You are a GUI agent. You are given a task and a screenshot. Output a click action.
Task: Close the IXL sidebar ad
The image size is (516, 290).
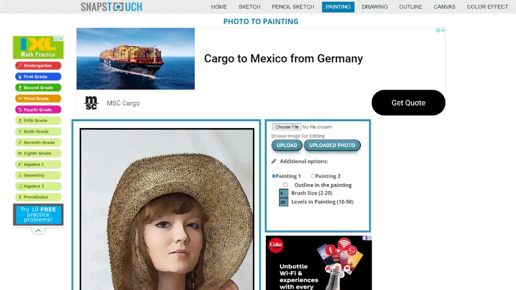pos(61,38)
